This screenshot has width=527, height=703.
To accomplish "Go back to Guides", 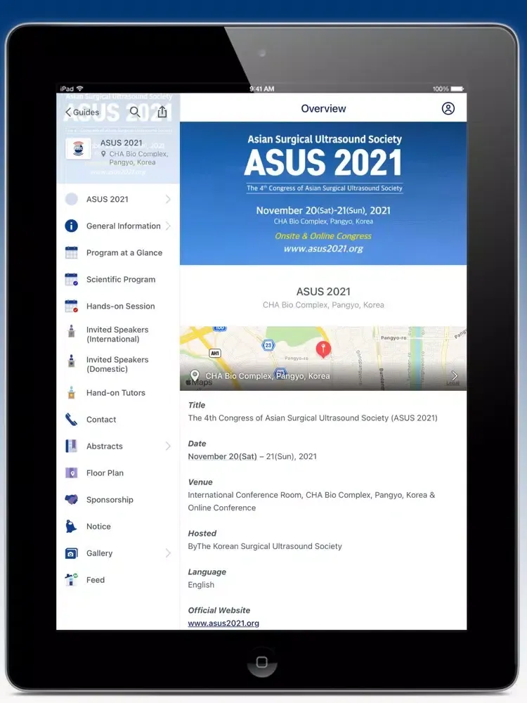I will 82,112.
